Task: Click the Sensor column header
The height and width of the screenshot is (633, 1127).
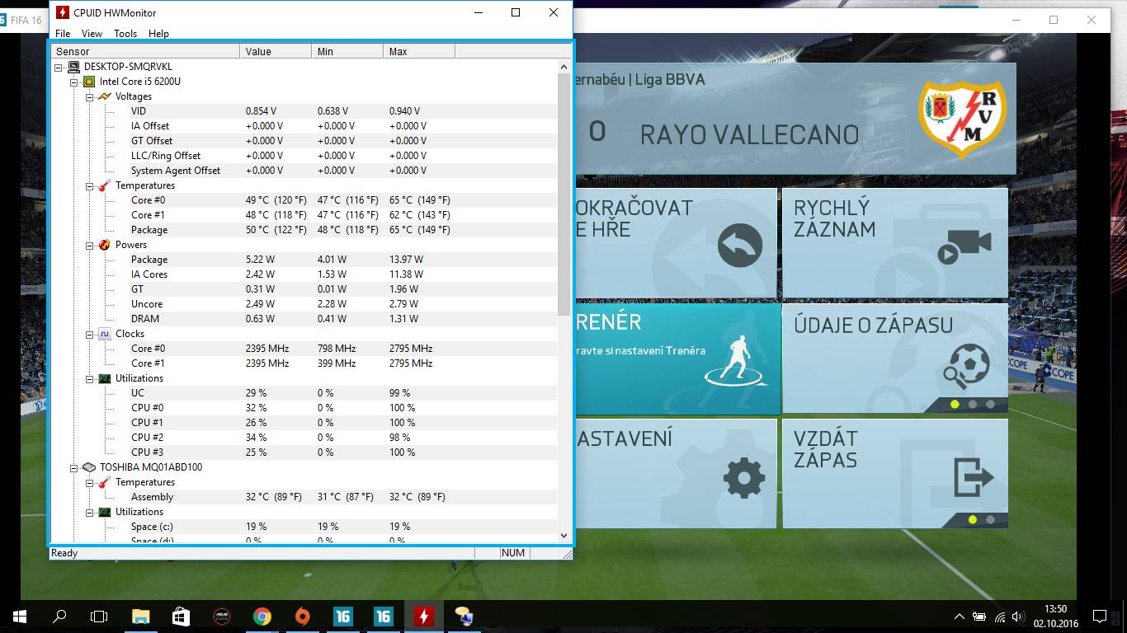Action: coord(146,51)
